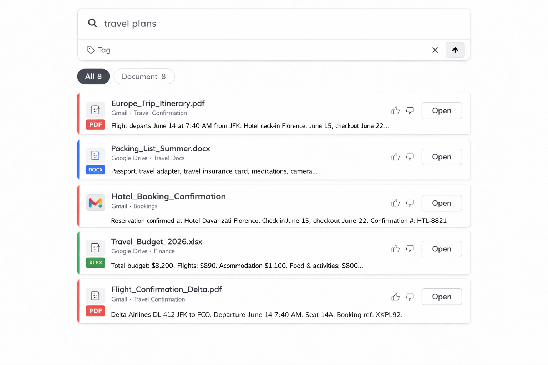Like the Packing_List_Summer.docx result
This screenshot has width=548, height=365.
tap(395, 157)
